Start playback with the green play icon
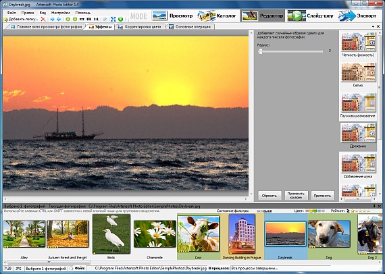This screenshot has height=274, width=385. (120, 19)
